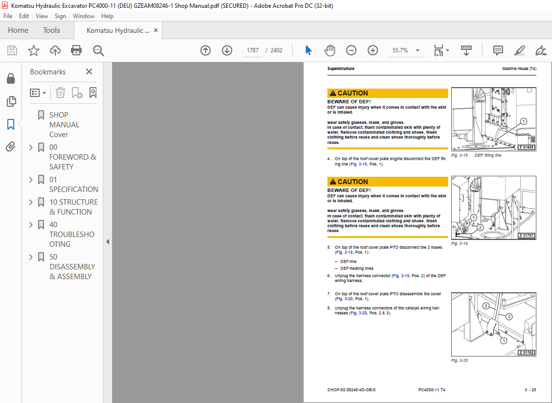Collapse the navigation pane with the side arrow
Viewport: 552px width, 403px height.
108,242
